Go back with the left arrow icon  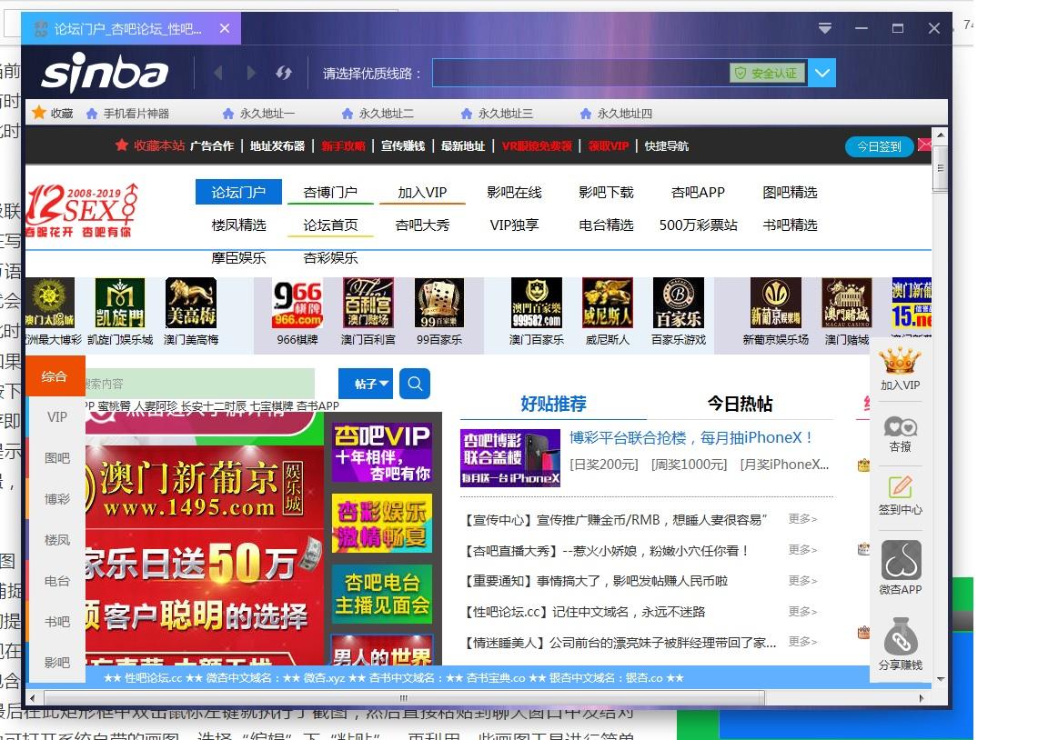click(218, 72)
